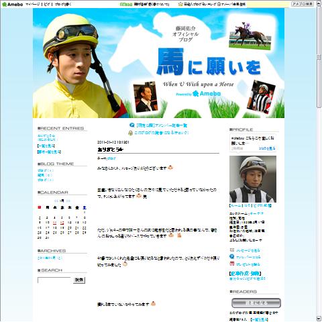The height and width of the screenshot is (322, 322).
Task: Click Pigg link in top bar
Action: 47,4
